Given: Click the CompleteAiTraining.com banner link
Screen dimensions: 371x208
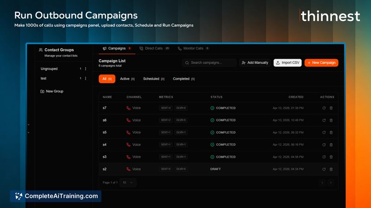Looking at the screenshot, I should pos(56,196).
